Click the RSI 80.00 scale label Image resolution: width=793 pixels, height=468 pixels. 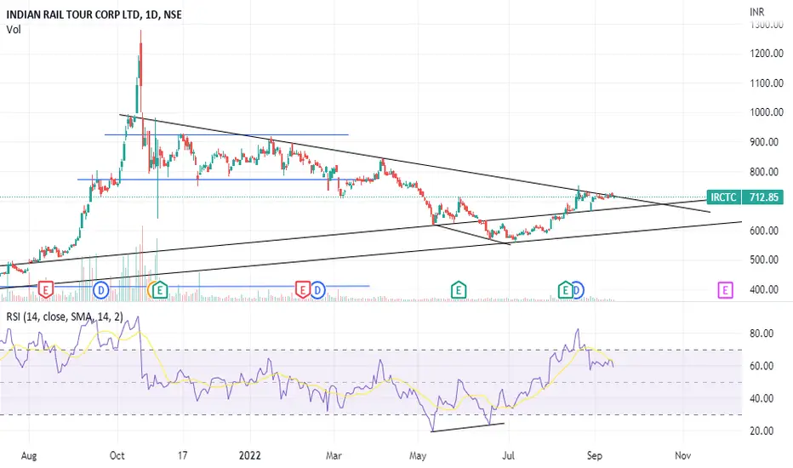pos(762,334)
